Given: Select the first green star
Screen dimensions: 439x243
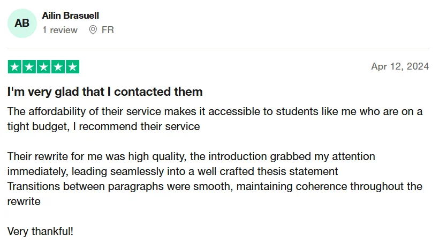Looking at the screenshot, I should coord(15,66).
